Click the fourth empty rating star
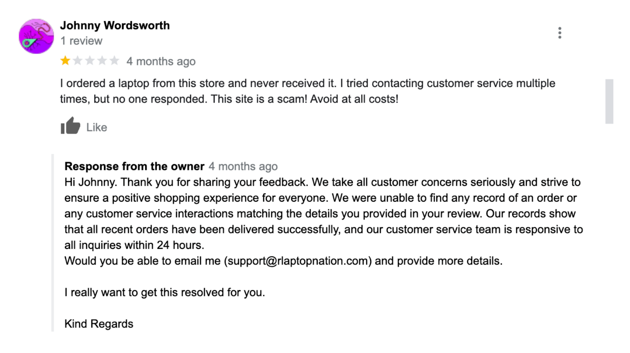This screenshot has height=353, width=630. coord(102,61)
